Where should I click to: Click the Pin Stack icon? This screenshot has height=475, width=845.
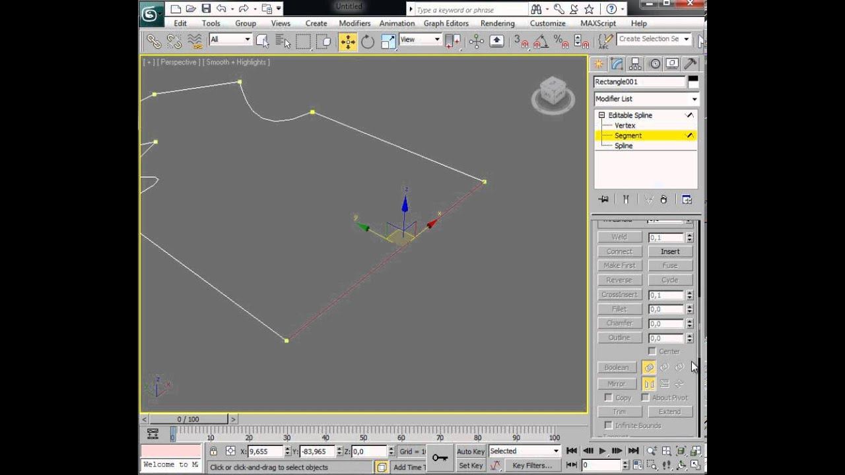point(603,199)
